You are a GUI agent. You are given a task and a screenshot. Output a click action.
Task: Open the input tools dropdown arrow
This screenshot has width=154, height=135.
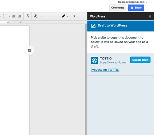[40, 16]
